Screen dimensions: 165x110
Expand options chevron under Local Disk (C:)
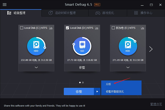[x=36, y=67]
